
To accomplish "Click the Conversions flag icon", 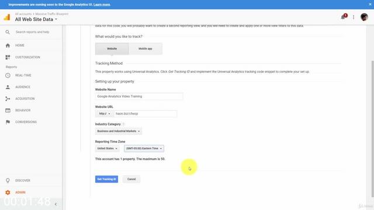I will (x=8, y=122).
